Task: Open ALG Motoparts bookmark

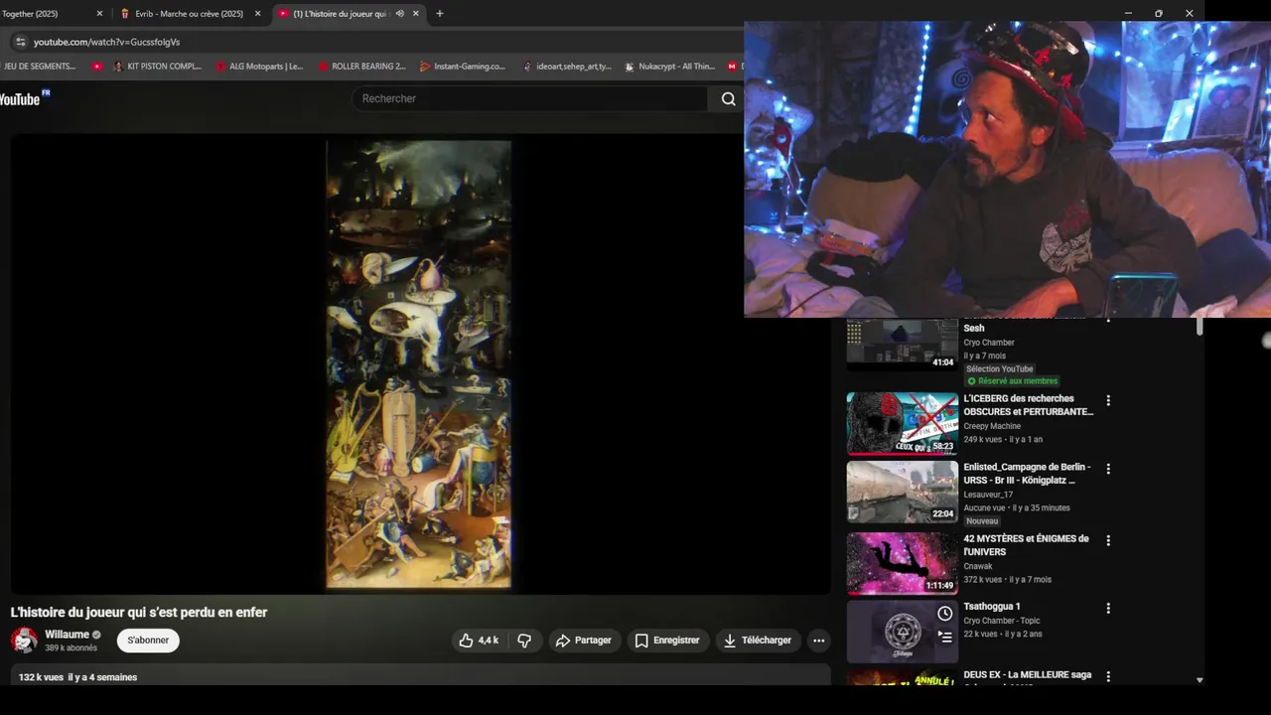Action: 260,67
